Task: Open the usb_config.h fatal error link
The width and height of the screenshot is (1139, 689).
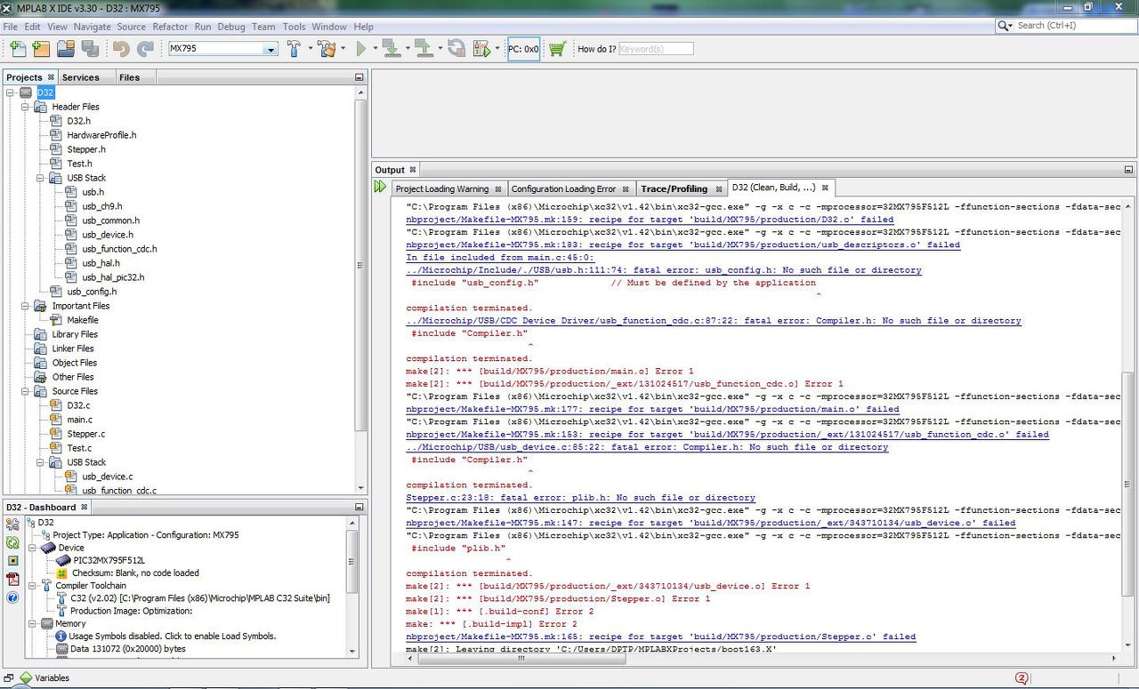Action: click(663, 270)
